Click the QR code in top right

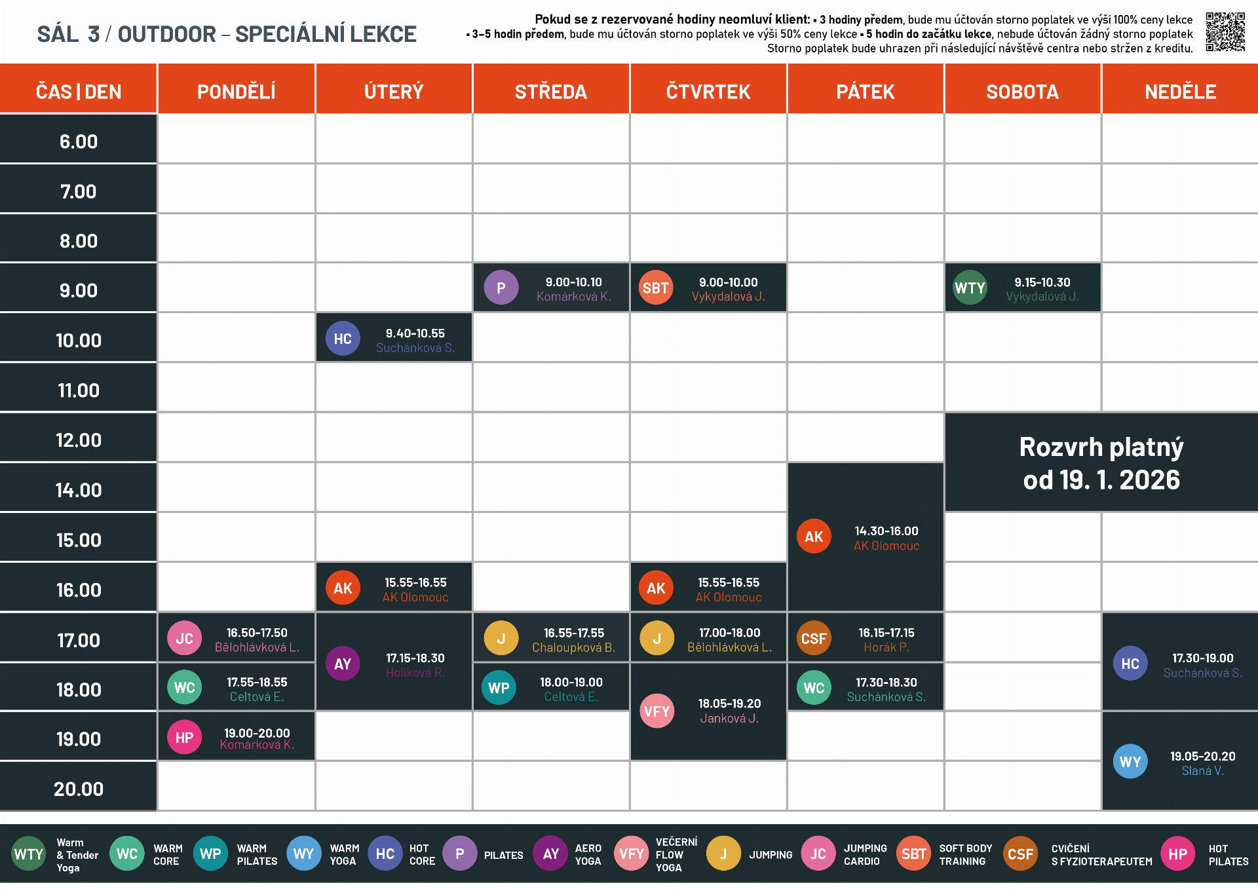(1225, 31)
